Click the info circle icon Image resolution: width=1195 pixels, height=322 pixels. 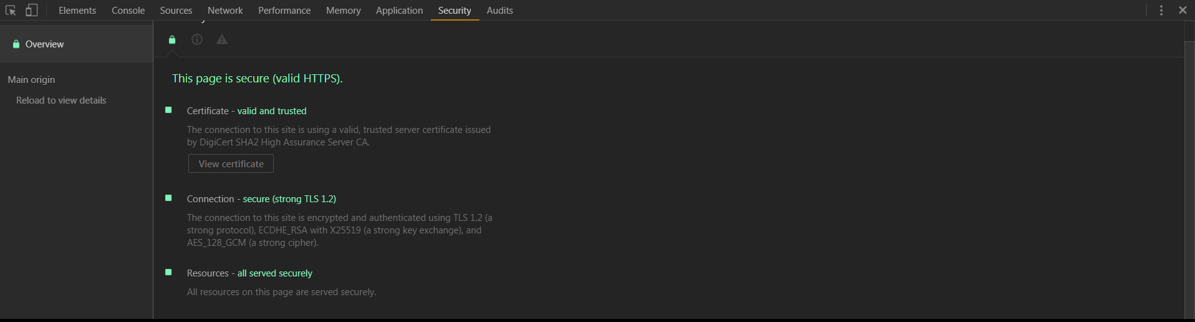pos(197,40)
